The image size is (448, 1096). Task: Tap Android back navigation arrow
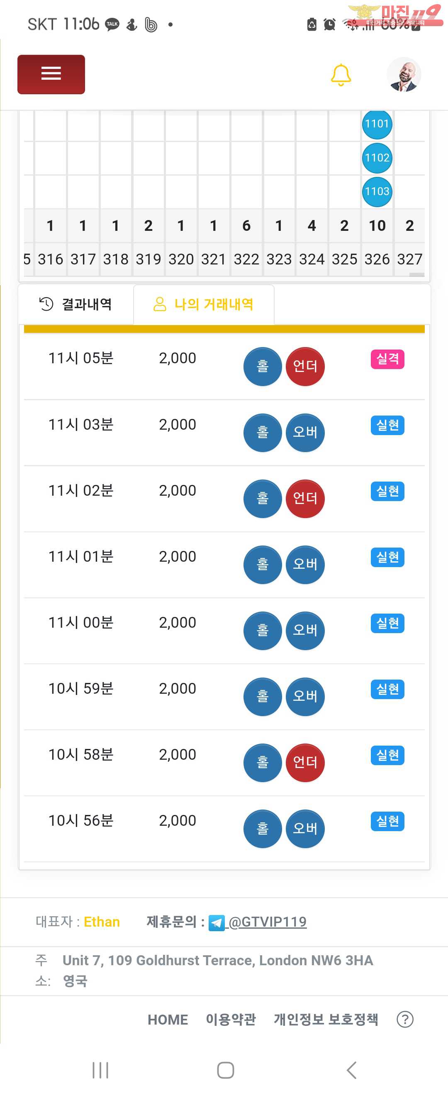coord(351,1070)
